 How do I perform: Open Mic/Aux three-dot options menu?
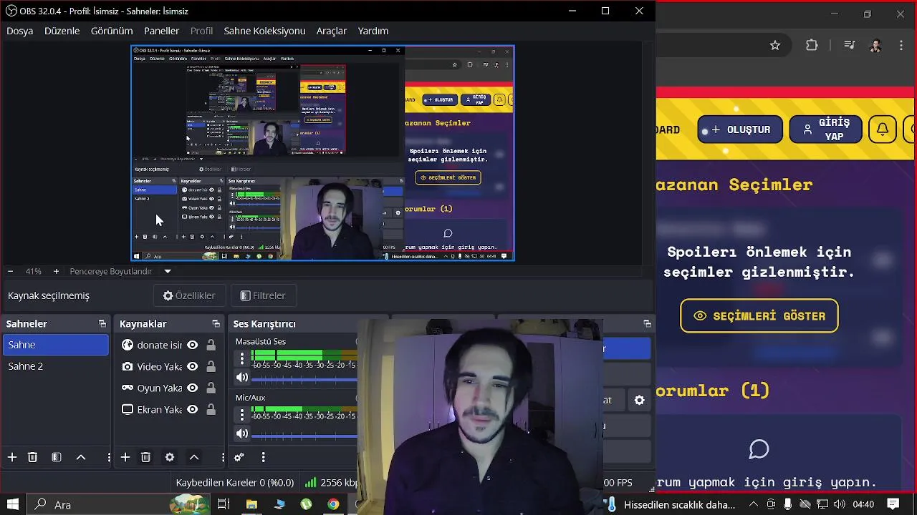[242, 414]
